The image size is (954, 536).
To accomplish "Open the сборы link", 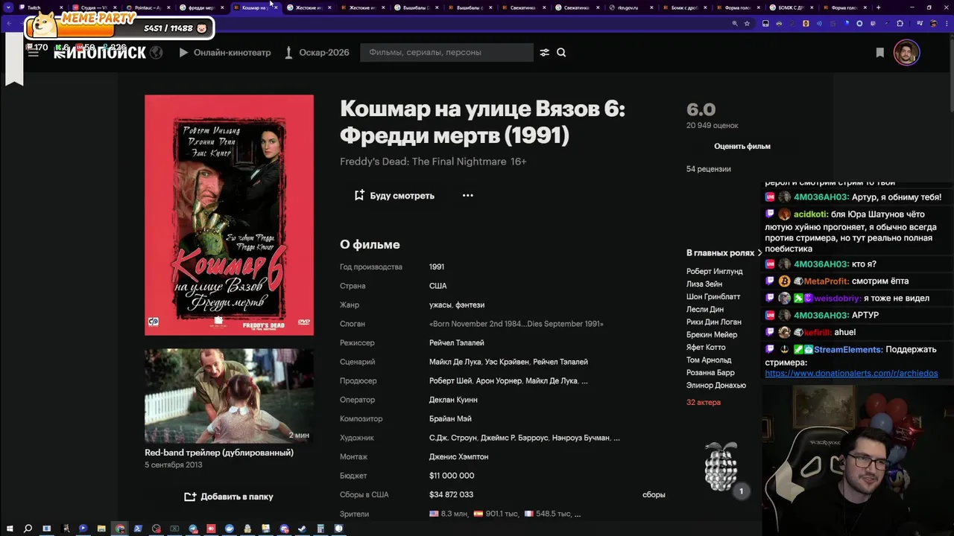I will pyautogui.click(x=654, y=494).
